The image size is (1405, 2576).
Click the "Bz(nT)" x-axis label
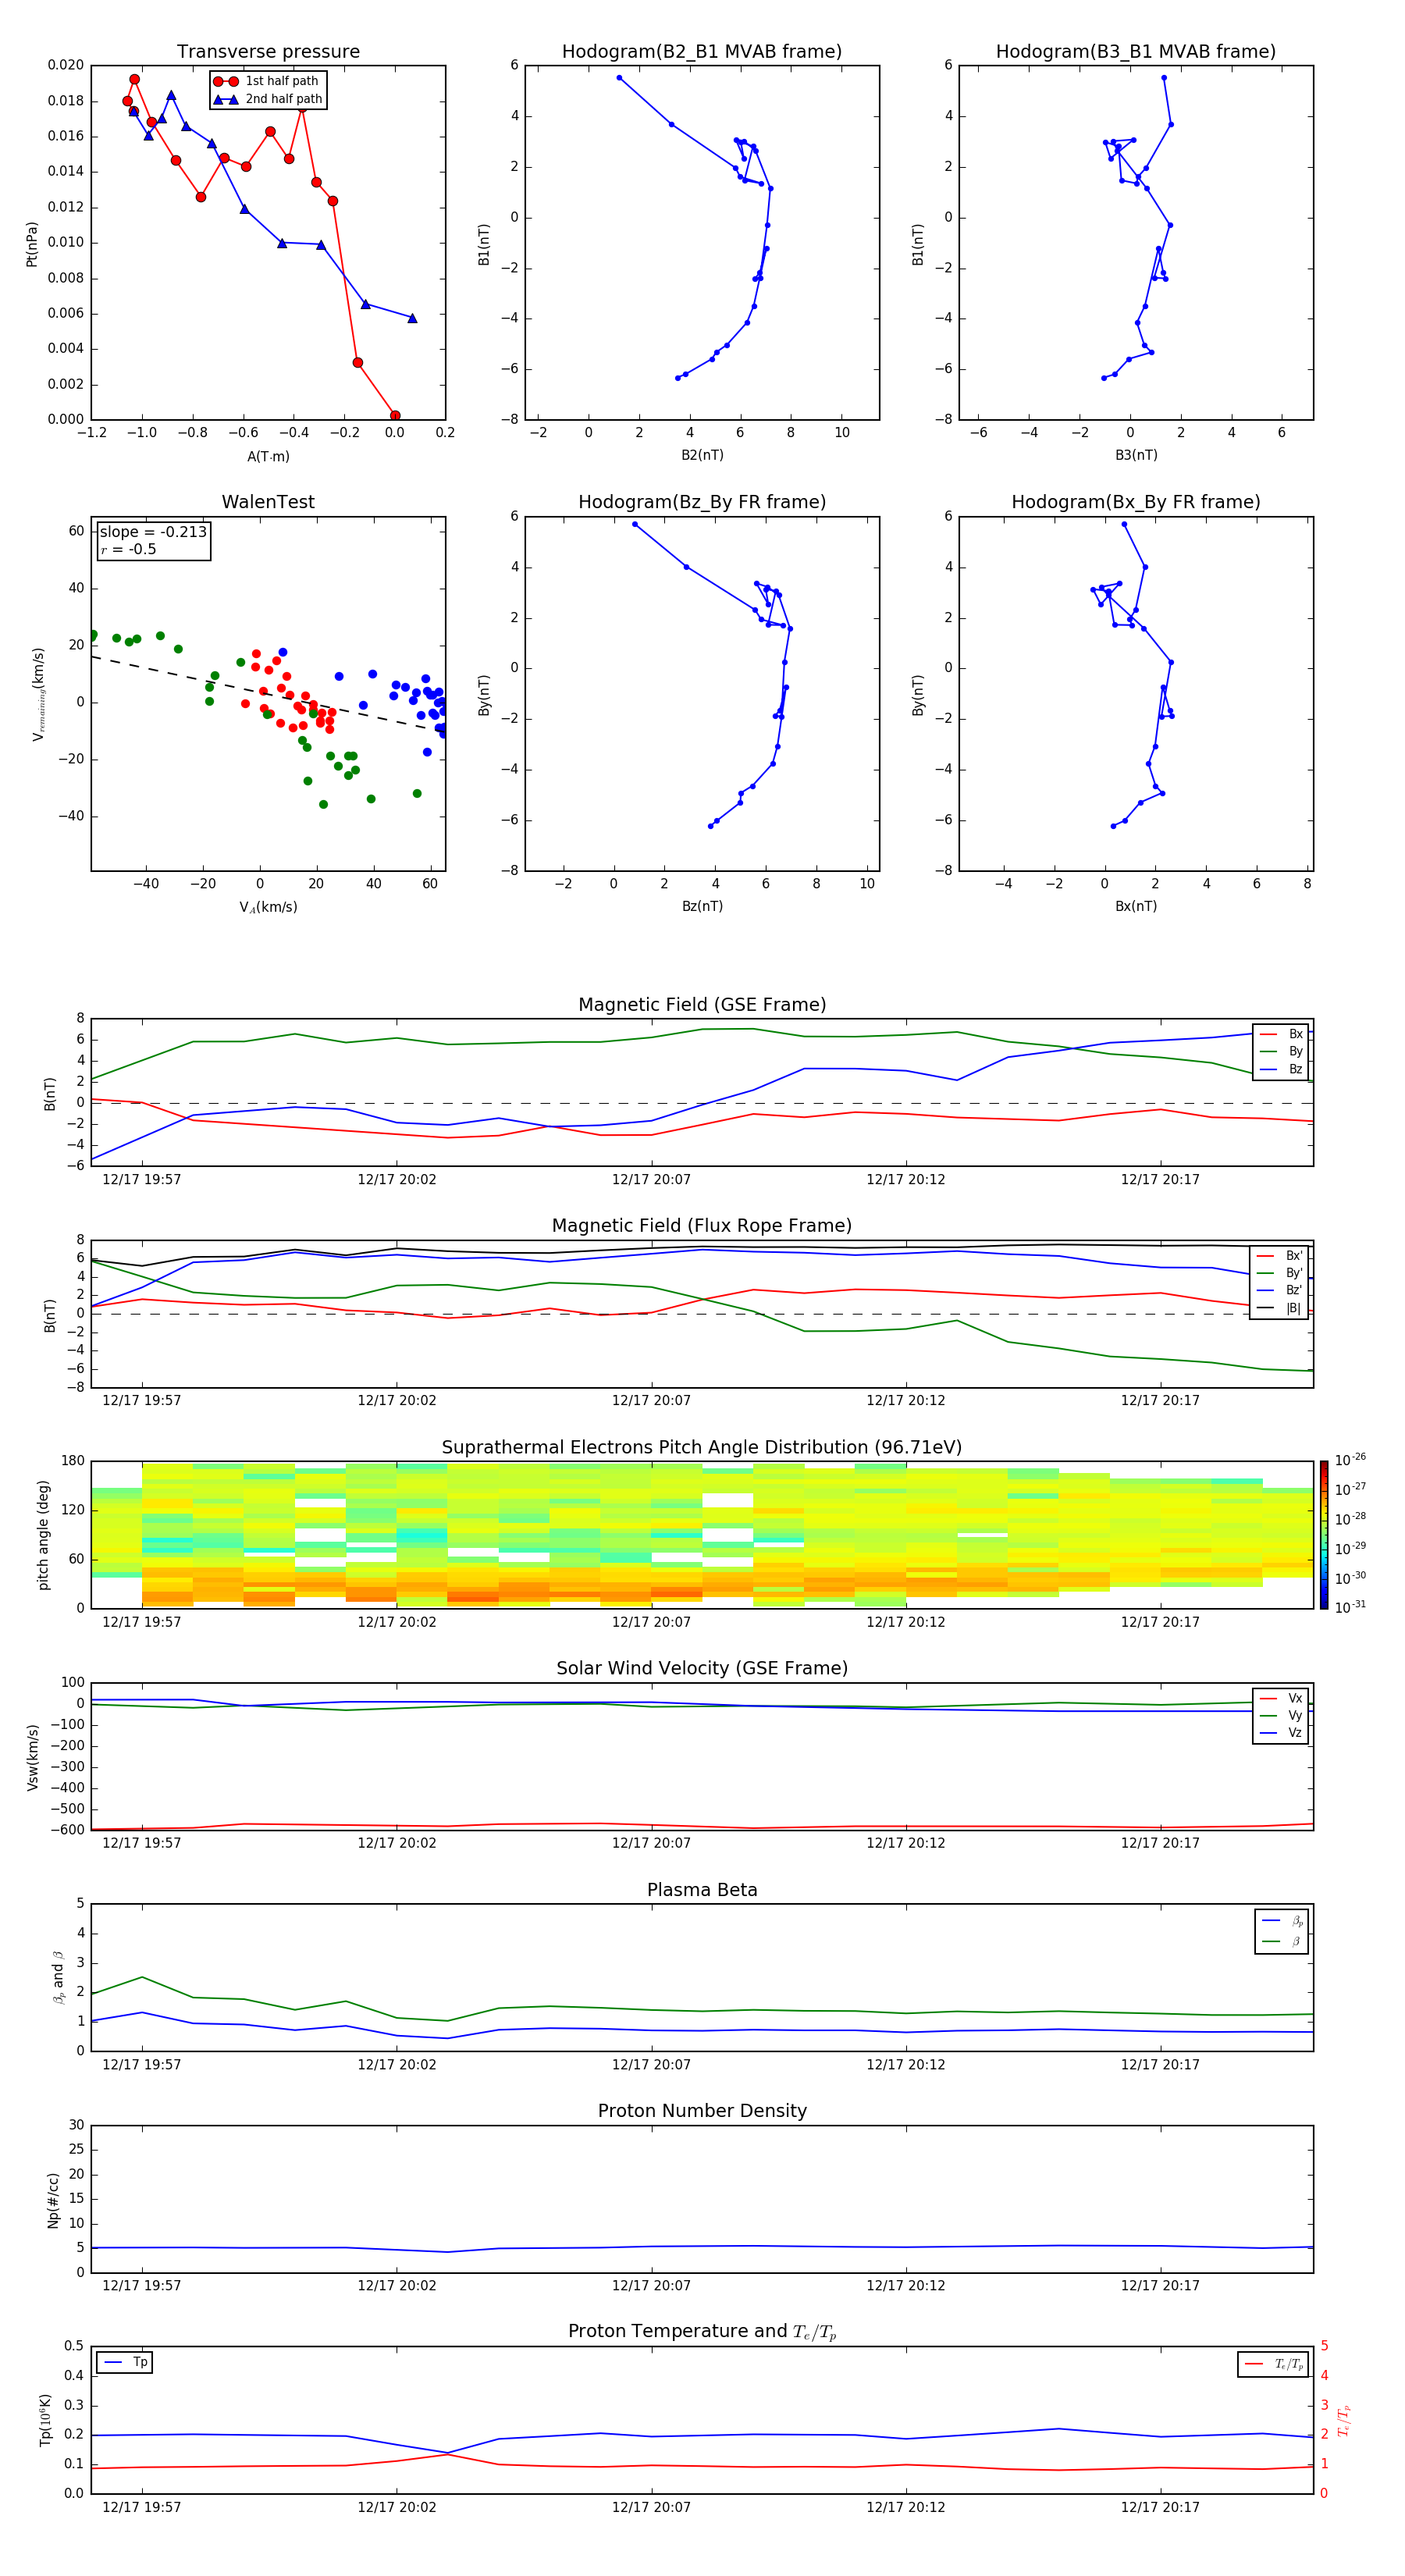(x=702, y=906)
